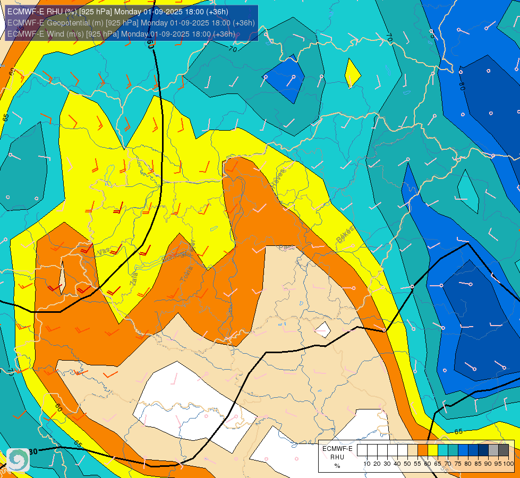Click the small yellow diamond humidity patch

(353, 73)
